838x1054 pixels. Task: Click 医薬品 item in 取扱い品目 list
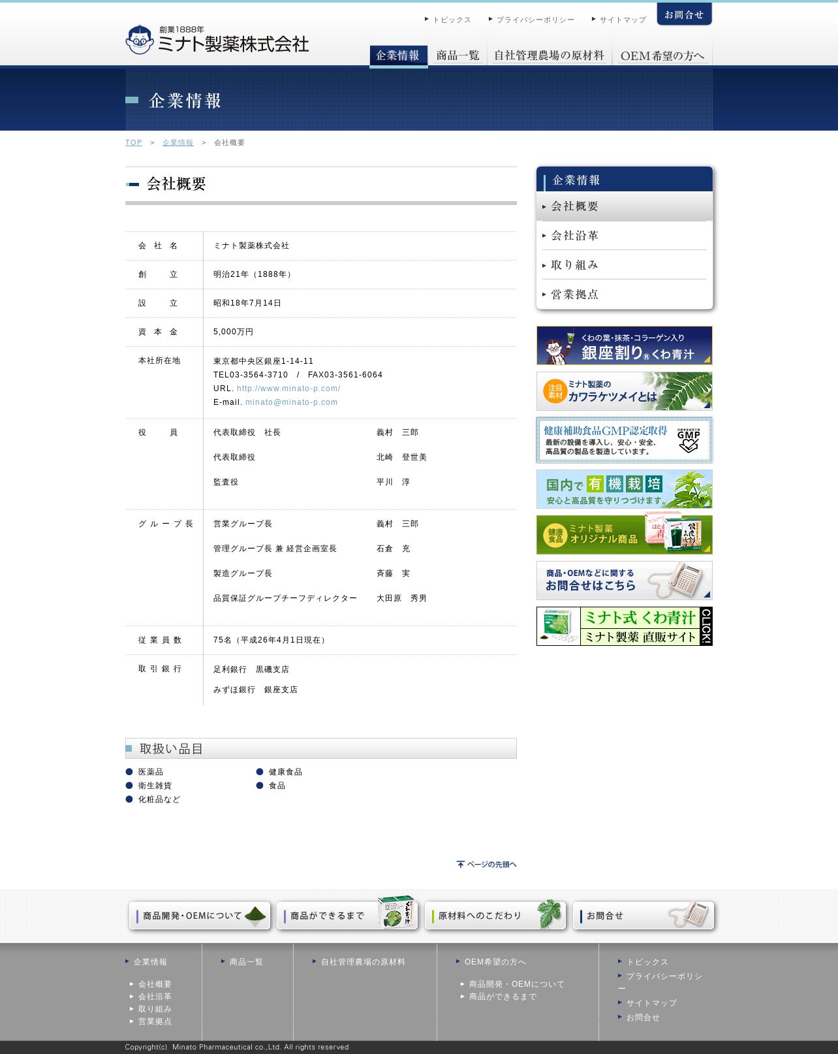tap(151, 772)
